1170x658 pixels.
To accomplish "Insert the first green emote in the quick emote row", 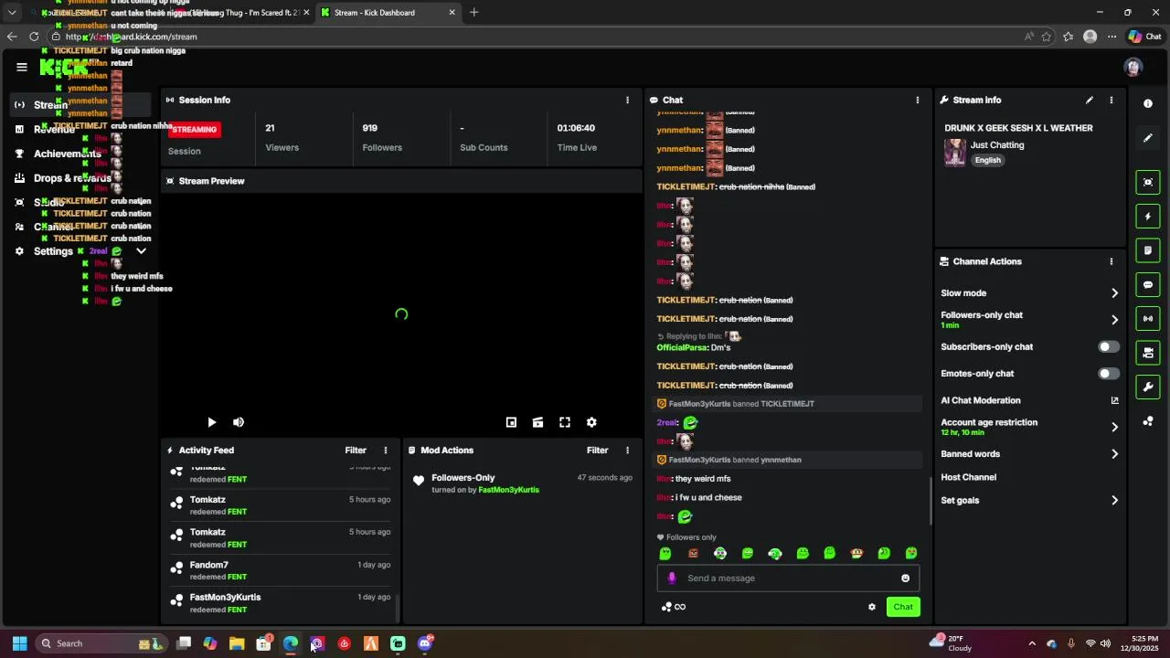I will coord(665,554).
